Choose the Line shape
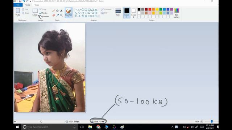232x130 pixels. (x=76, y=10)
